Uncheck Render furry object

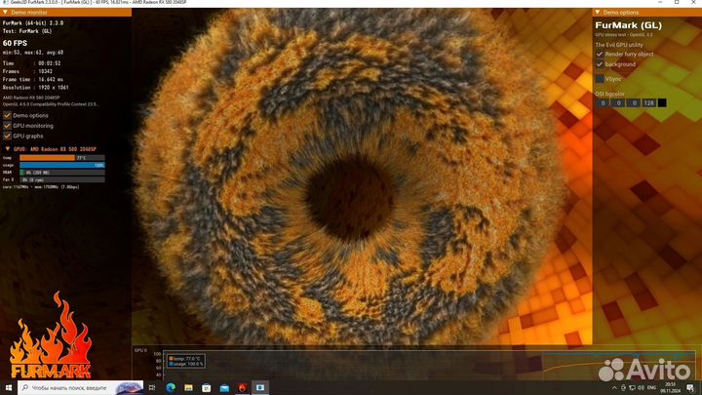(600, 55)
